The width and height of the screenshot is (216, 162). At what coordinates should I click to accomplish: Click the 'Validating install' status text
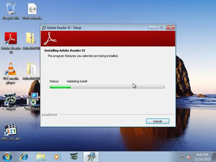point(77,81)
